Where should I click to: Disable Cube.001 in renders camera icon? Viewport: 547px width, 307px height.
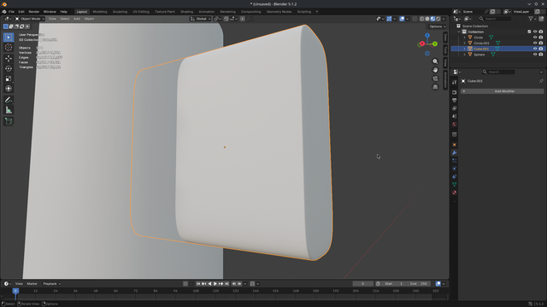coord(541,49)
